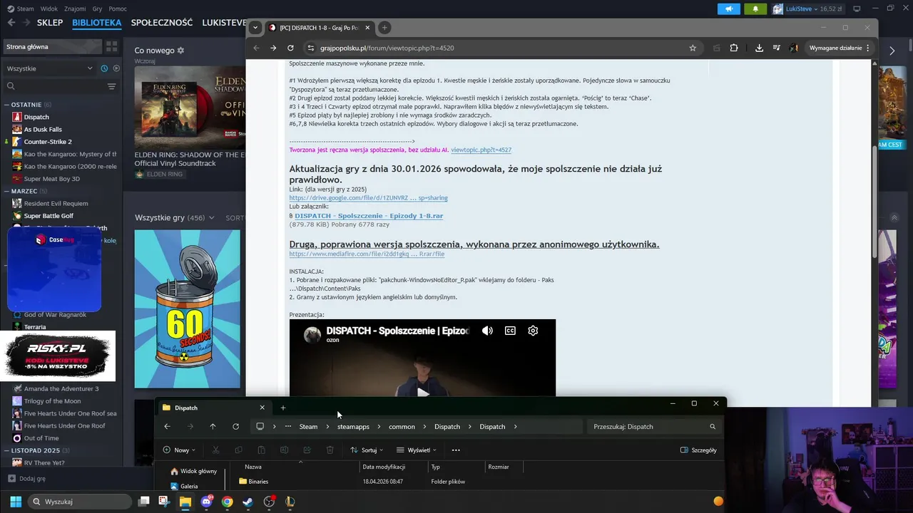The height and width of the screenshot is (513, 913).
Task: Open Co nowego settings gear
Action: pos(180,51)
